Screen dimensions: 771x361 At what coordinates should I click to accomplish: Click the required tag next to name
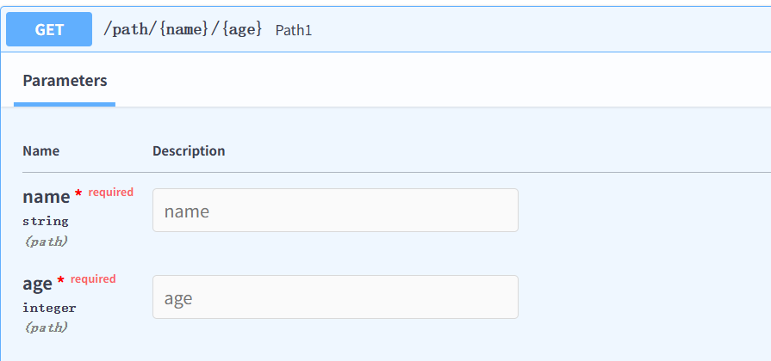click(110, 193)
